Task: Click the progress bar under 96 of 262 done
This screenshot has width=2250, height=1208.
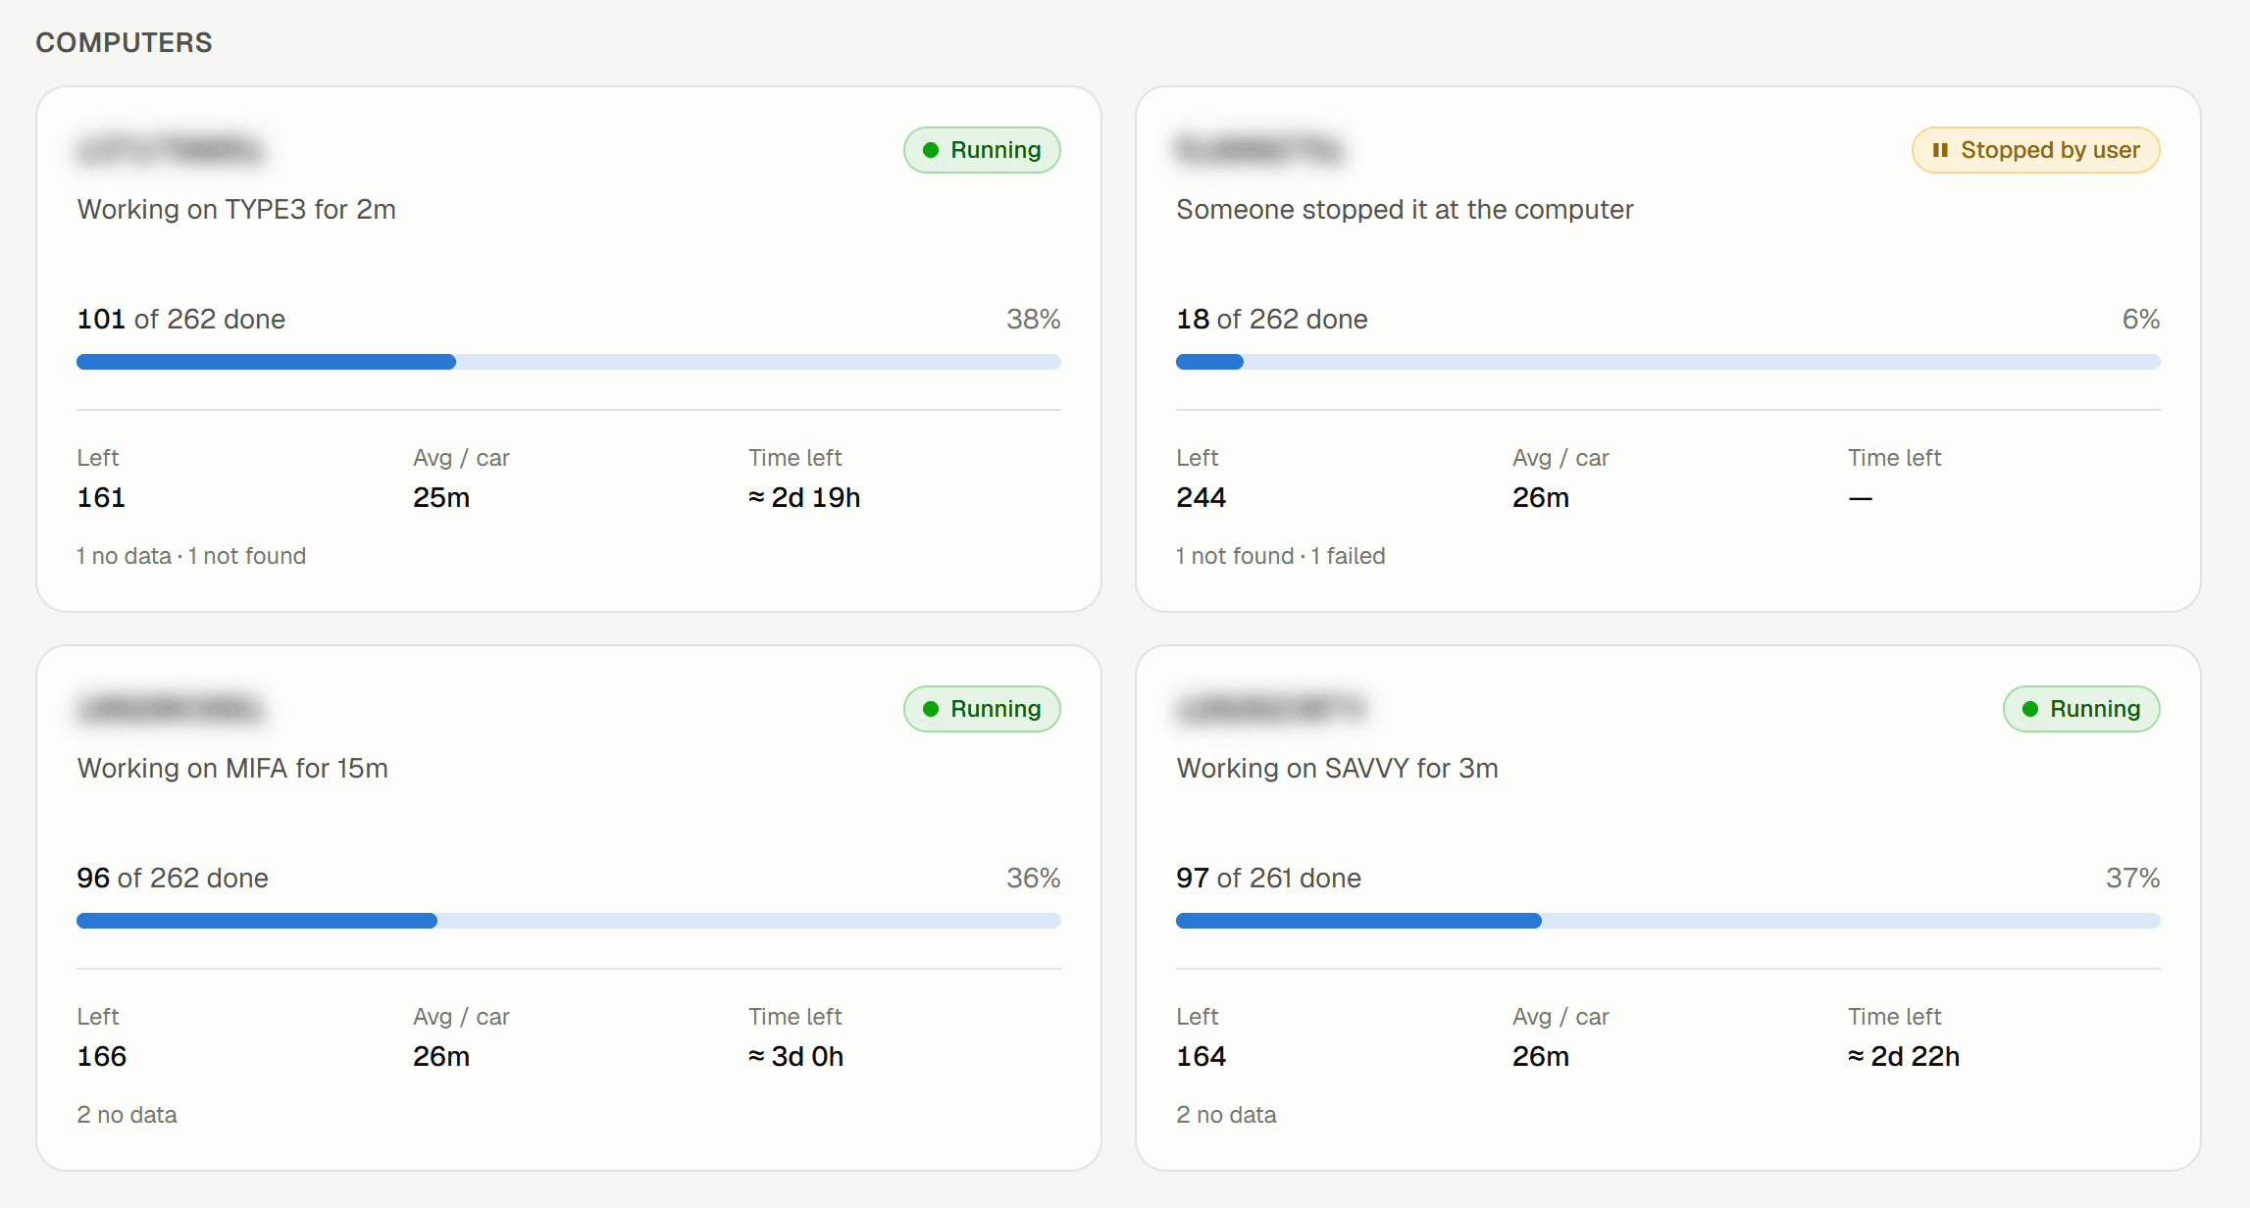Action: tap(569, 921)
